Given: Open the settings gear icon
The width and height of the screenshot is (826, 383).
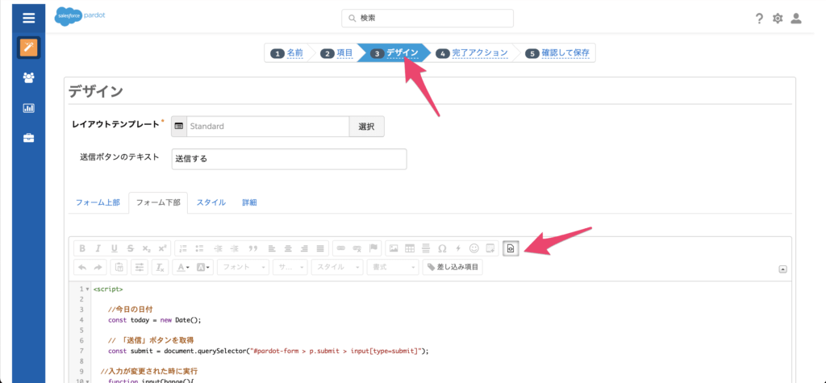Looking at the screenshot, I should [x=778, y=19].
